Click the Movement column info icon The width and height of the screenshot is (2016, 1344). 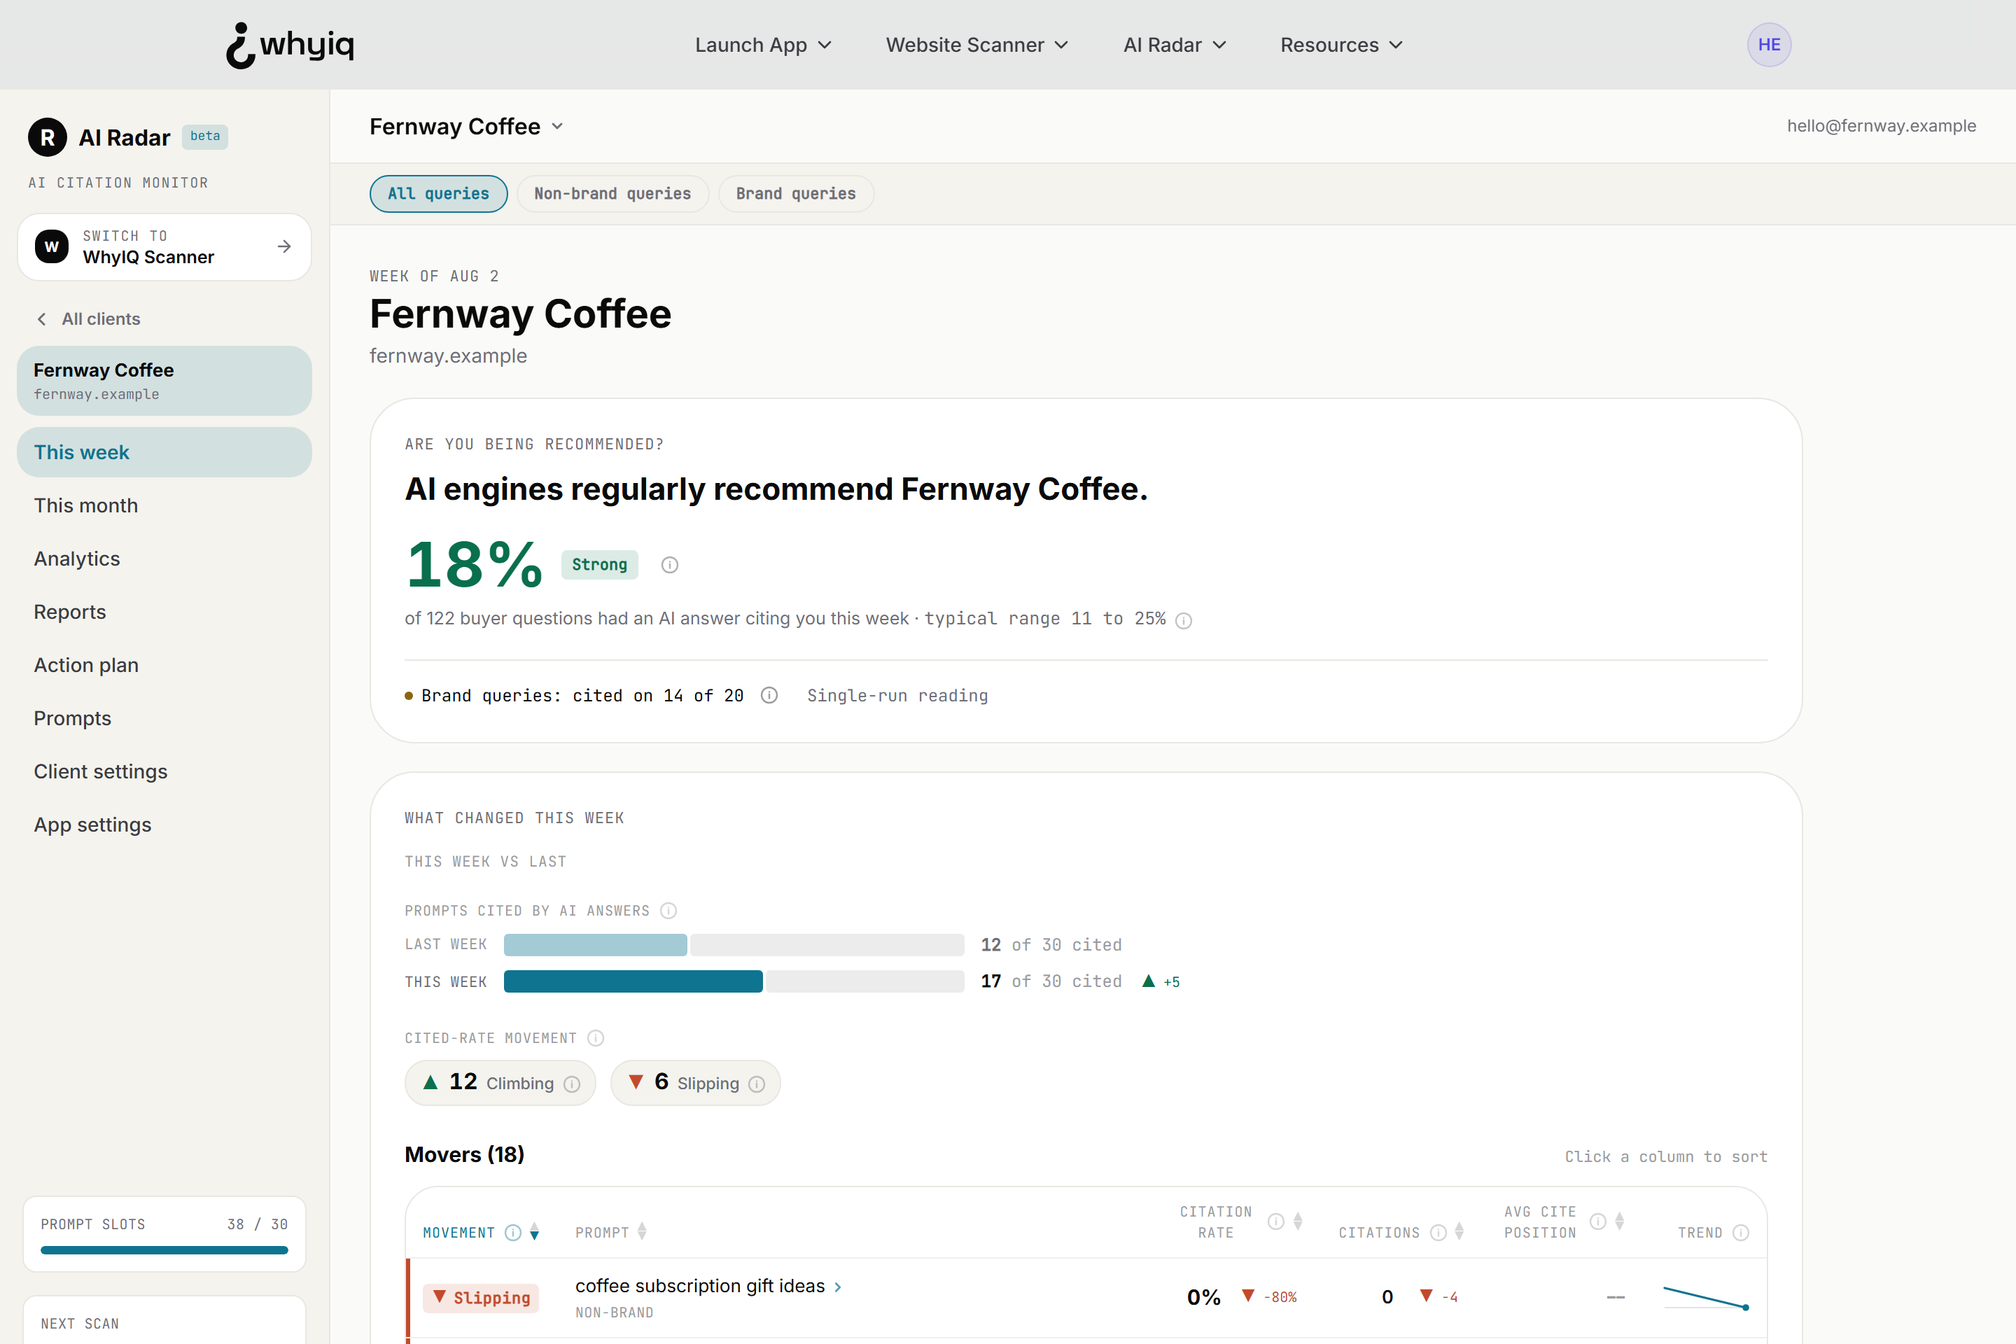(x=512, y=1233)
